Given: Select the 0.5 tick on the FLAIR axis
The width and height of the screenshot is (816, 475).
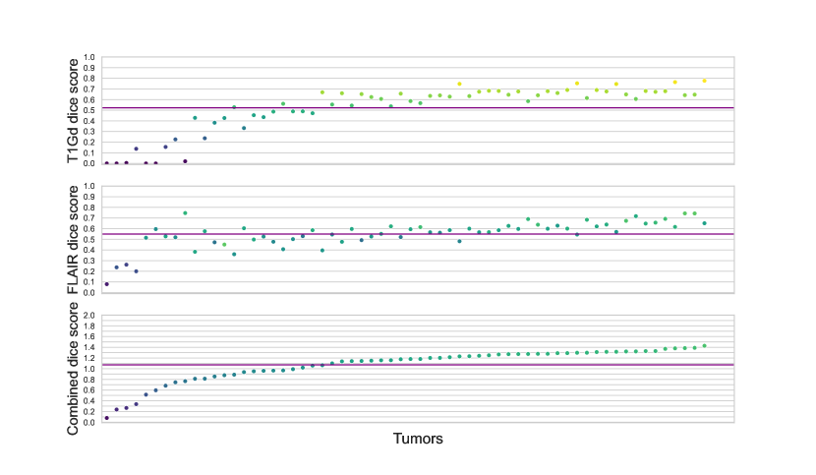Looking at the screenshot, I should point(89,240).
